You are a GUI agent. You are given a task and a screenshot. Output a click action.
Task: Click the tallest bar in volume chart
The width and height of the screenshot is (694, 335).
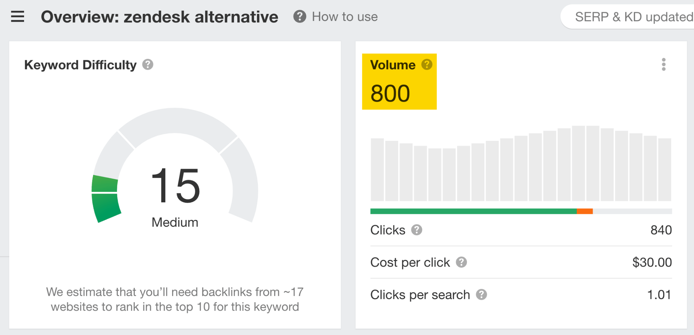[578, 163]
